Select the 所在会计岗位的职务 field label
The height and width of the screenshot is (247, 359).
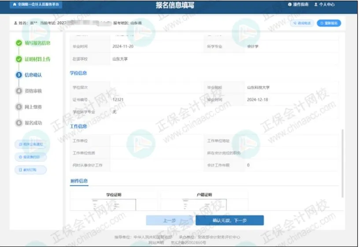[224, 153]
